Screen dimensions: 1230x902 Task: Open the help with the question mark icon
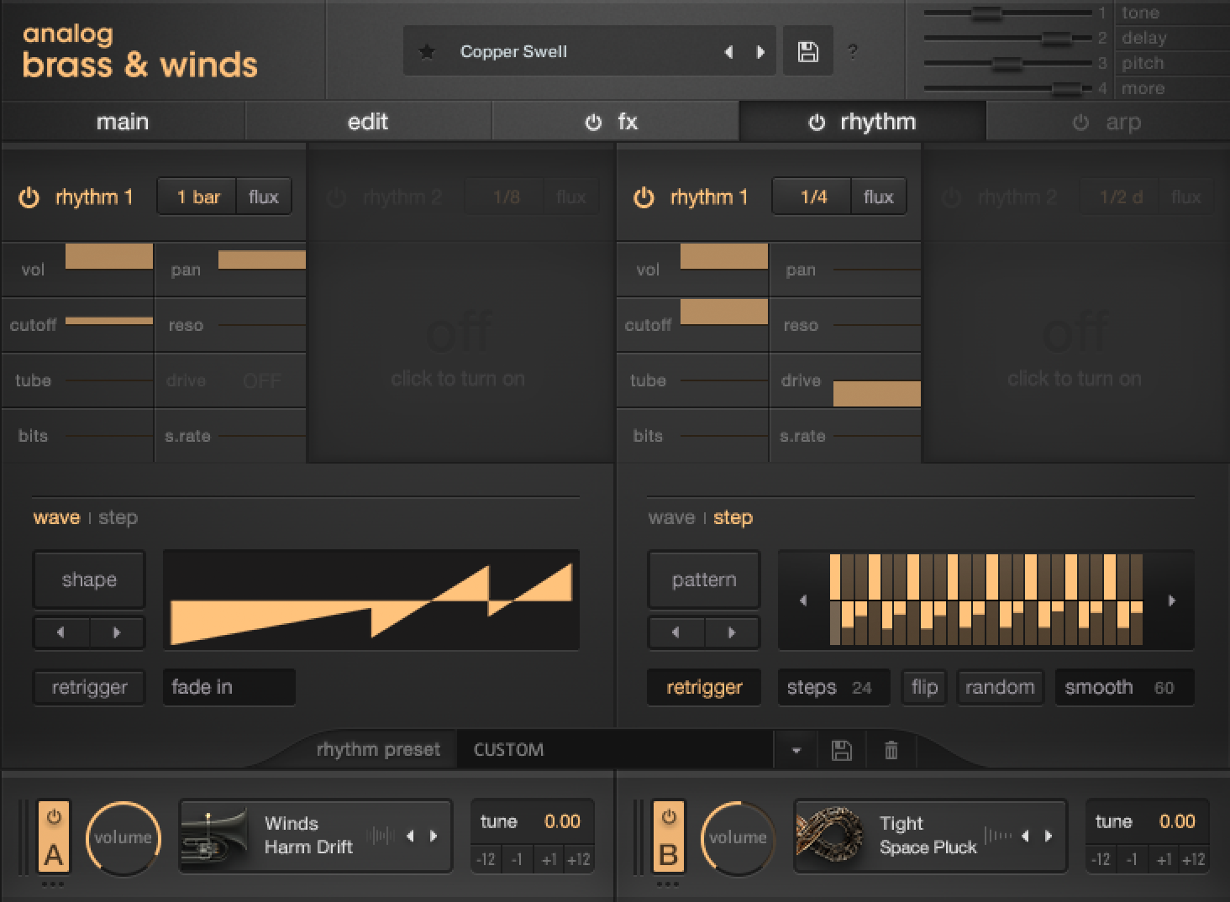pos(852,51)
